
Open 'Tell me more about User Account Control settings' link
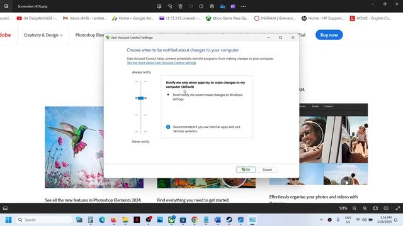[x=161, y=63]
